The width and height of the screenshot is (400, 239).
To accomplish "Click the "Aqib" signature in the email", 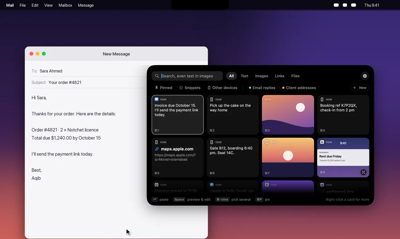I will [36, 178].
